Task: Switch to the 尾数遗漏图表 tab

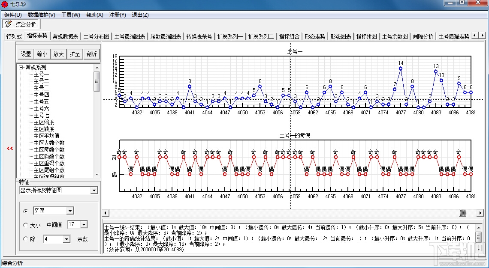Action: 166,36
